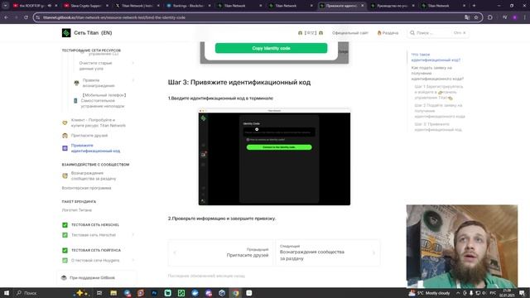
Task: Click the Titan logo beside Сеть Titan (EN)
Action: pos(66,33)
